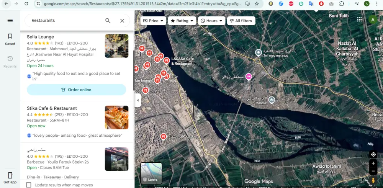The width and height of the screenshot is (383, 188).
Task: Open Sella Lounge listing title
Action: 40,37
